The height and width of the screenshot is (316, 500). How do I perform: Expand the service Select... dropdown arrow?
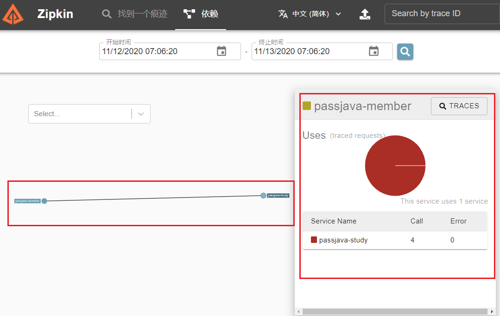click(x=141, y=114)
